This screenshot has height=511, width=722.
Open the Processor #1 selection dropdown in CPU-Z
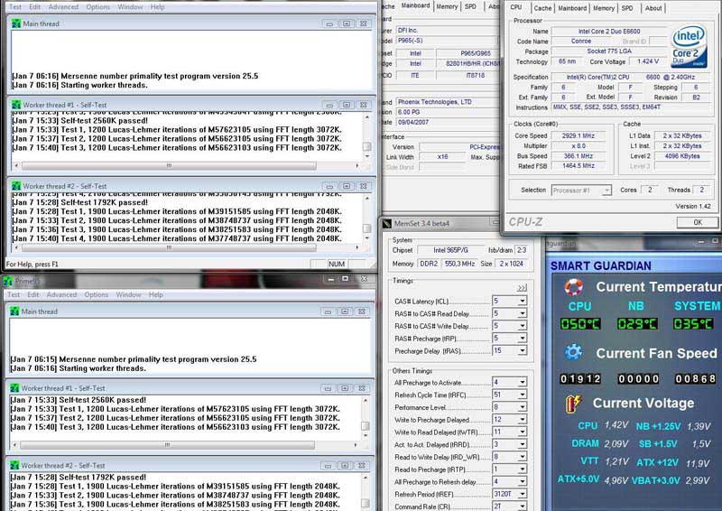pos(606,190)
